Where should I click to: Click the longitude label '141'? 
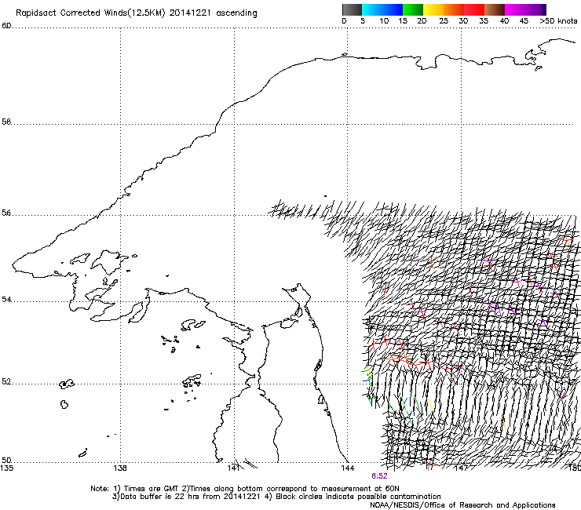tap(234, 468)
